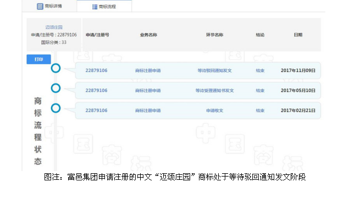Click the 商标详情 tab document icon
The image size is (349, 209).
coord(40,6)
